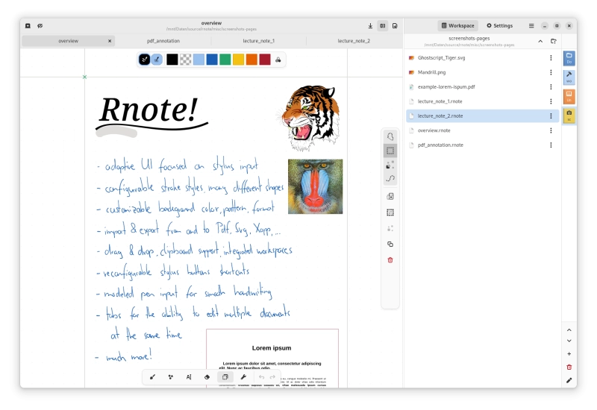
Task: Toggle the sidebar panel visibility
Action: coord(383,25)
